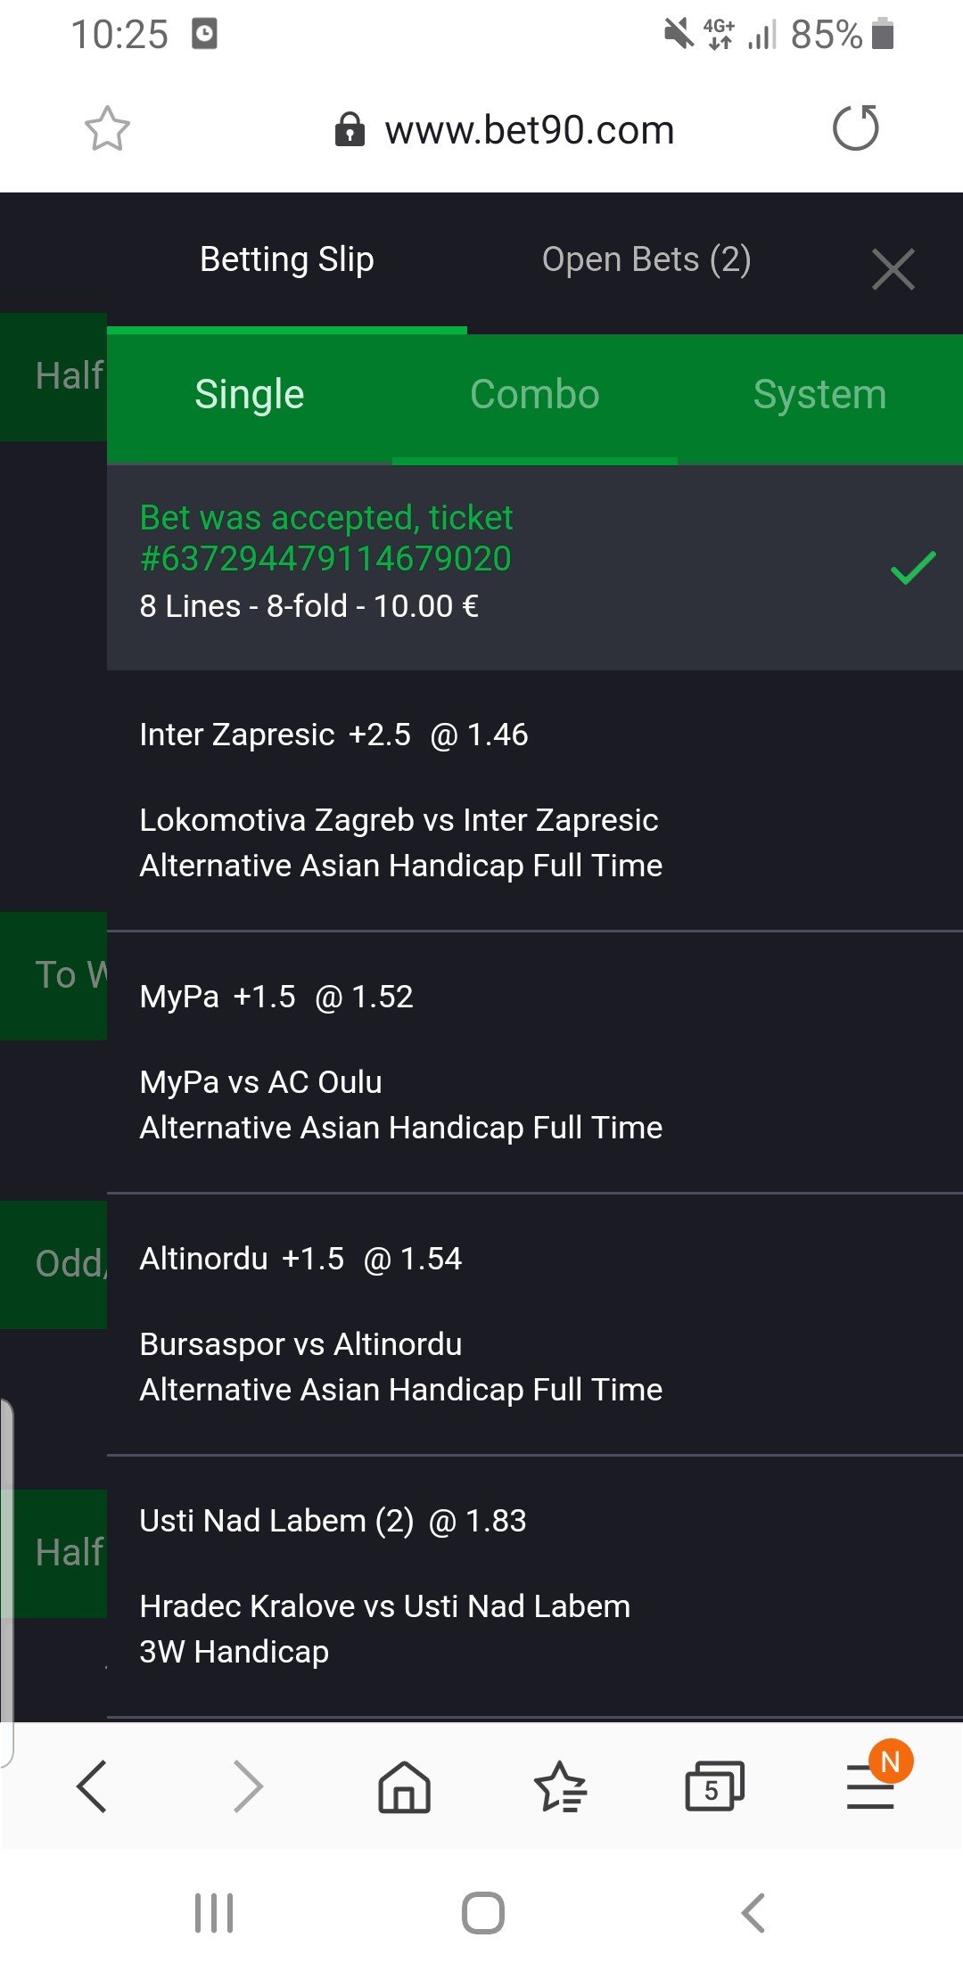Screen dimensions: 963x1979
Task: Switch to the Combo bet tab
Action: [535, 395]
